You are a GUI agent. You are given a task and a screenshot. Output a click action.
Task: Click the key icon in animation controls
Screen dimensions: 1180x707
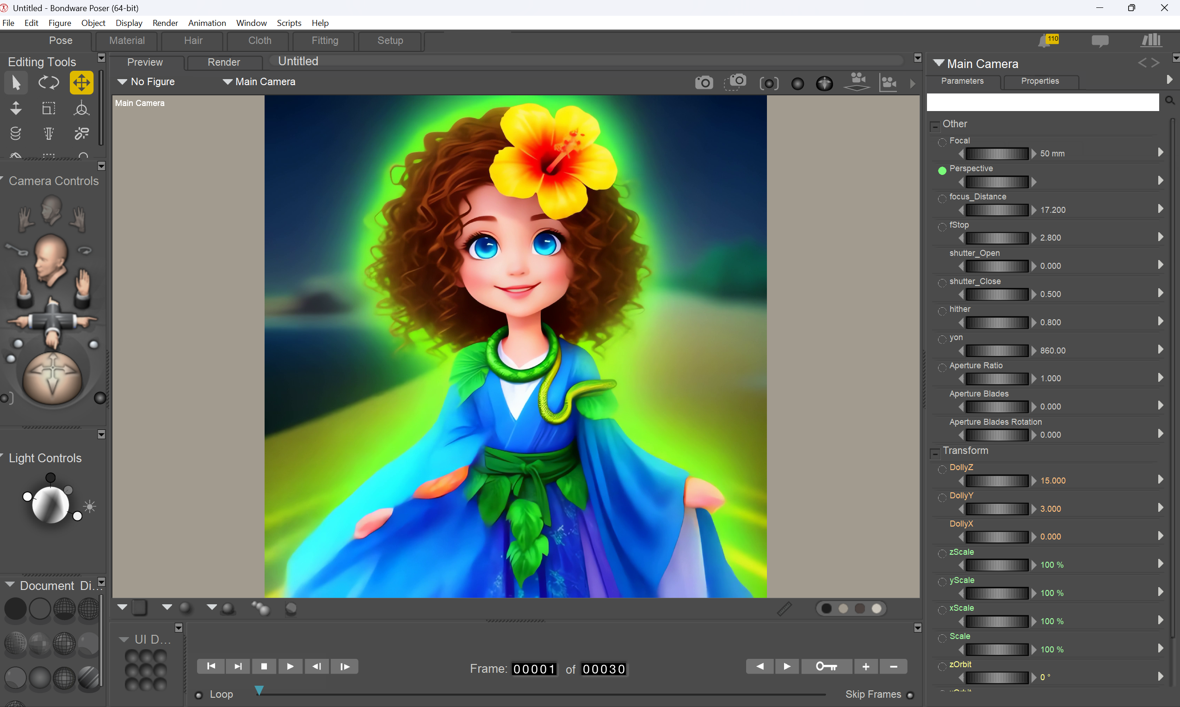point(827,666)
